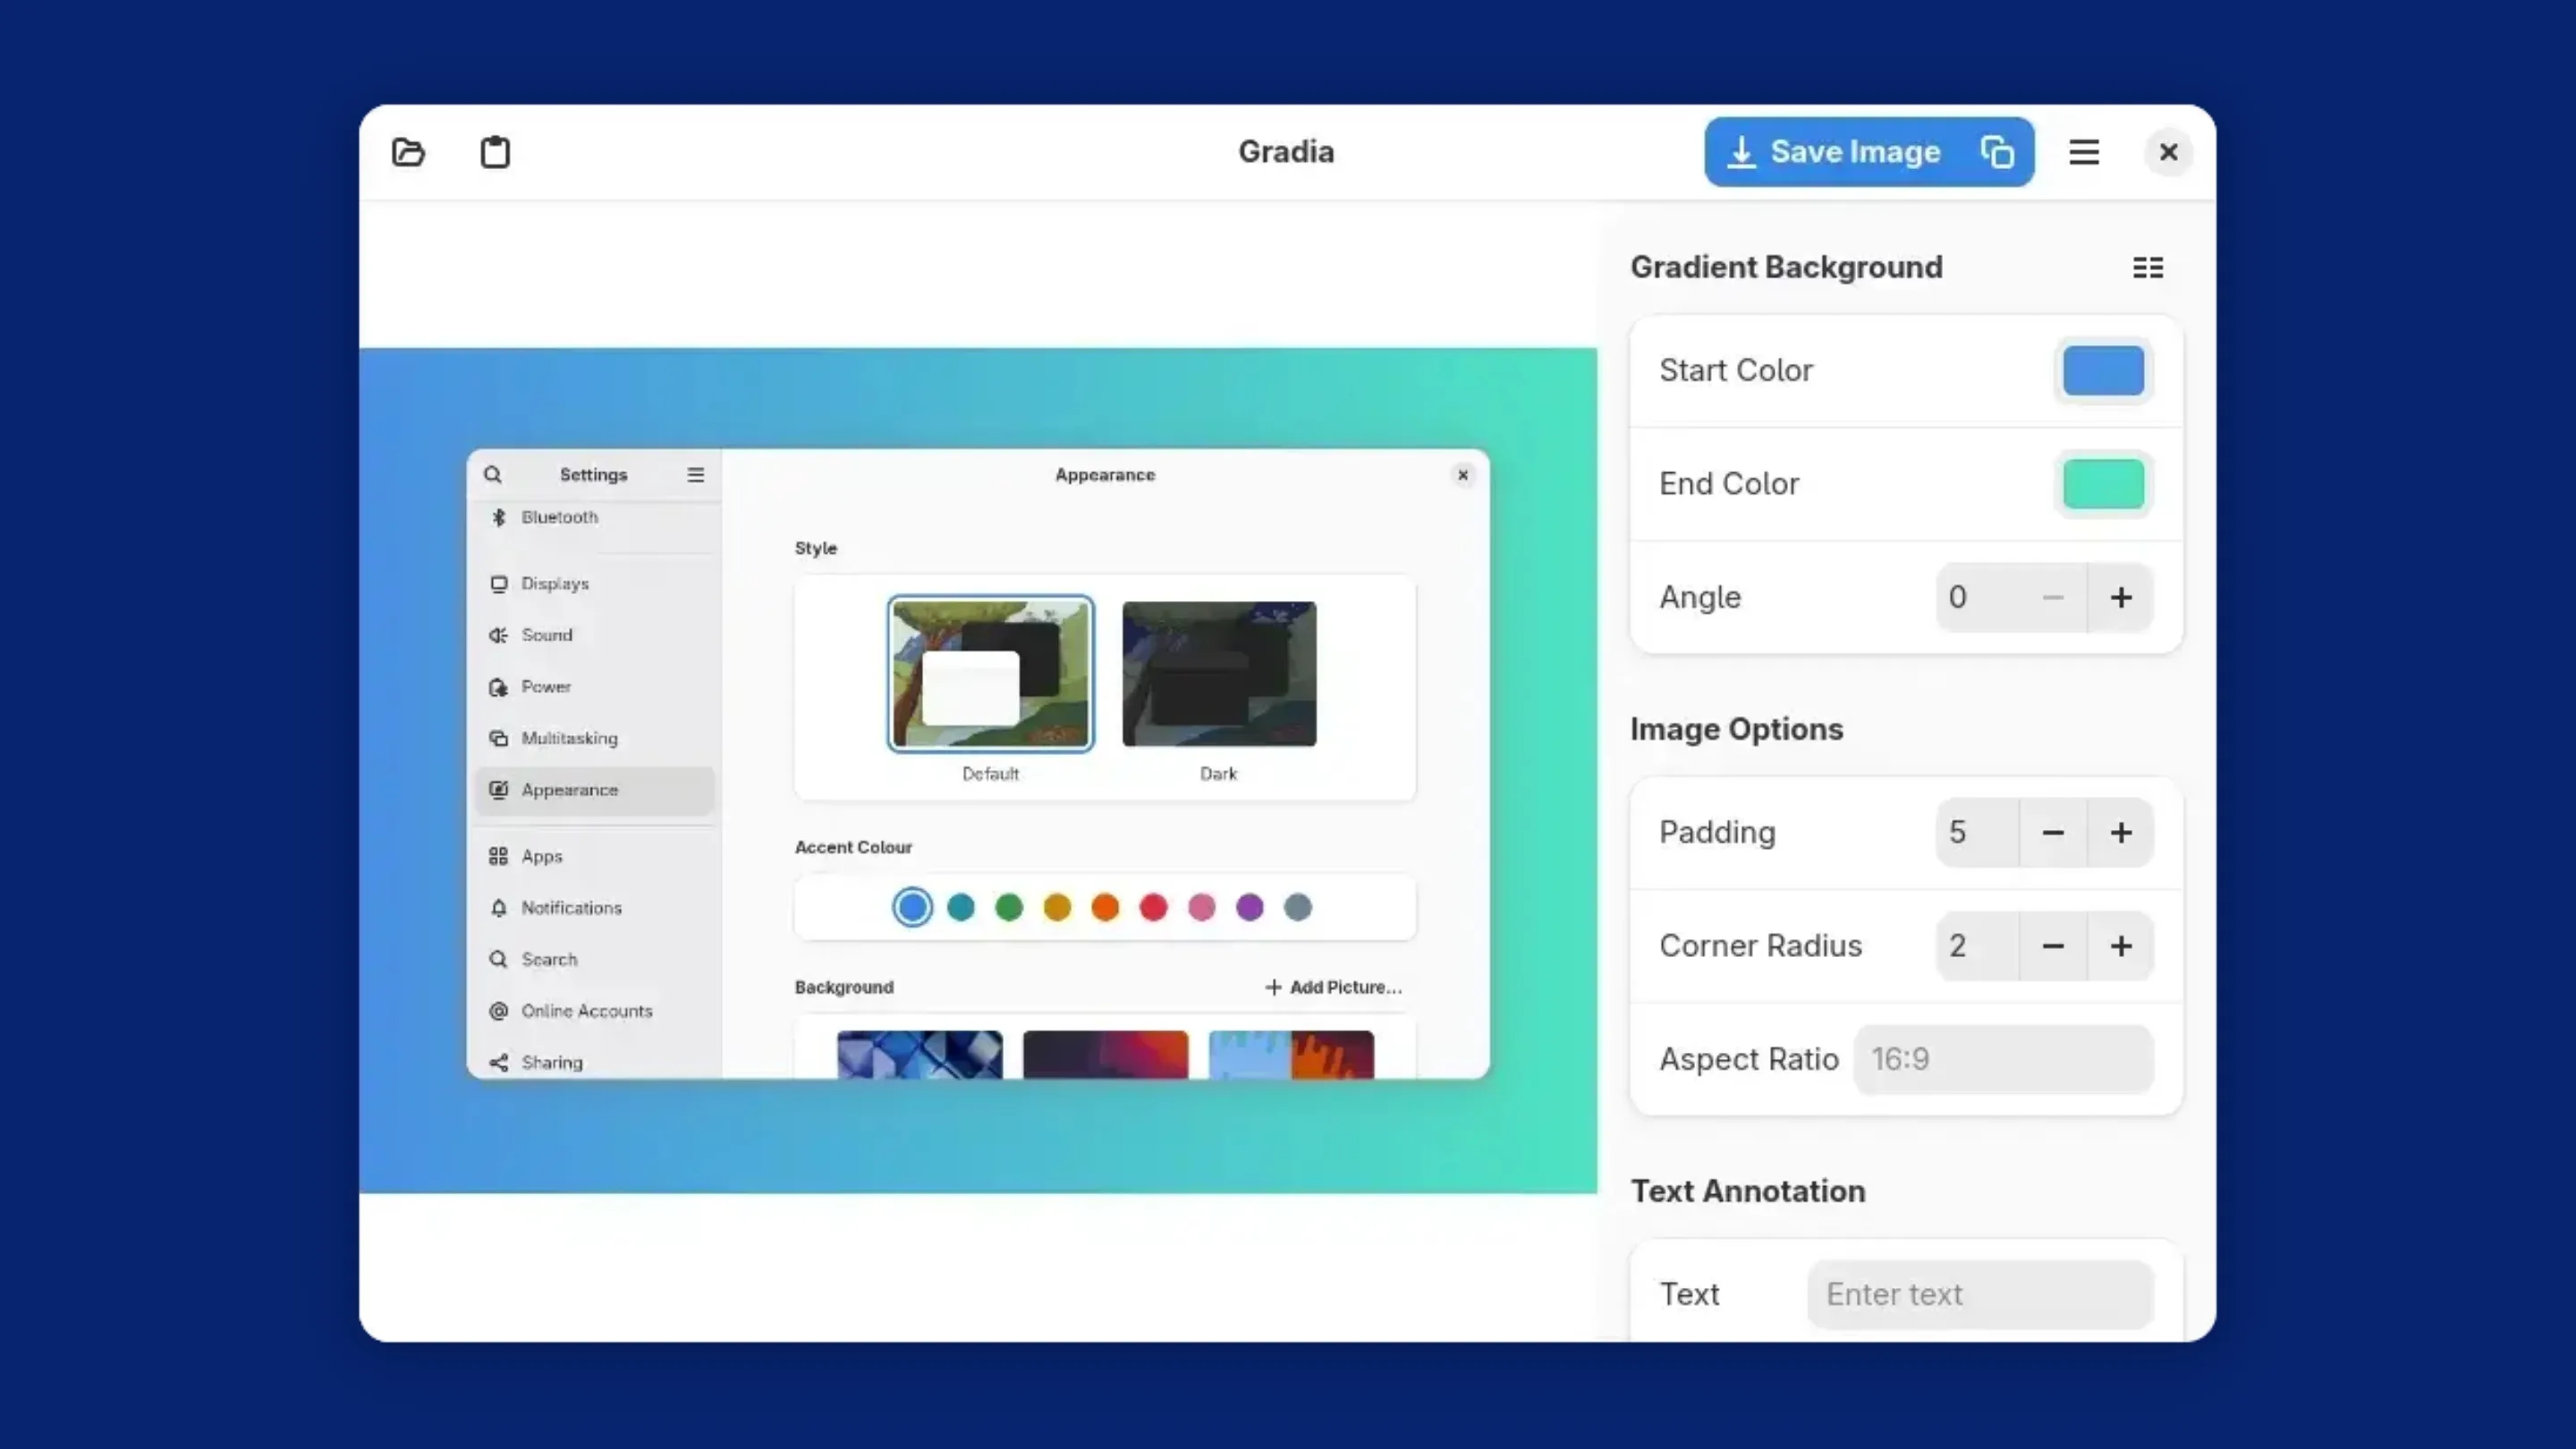Image resolution: width=2576 pixels, height=1449 pixels.
Task: Select the orange accent colour
Action: pos(1105,908)
